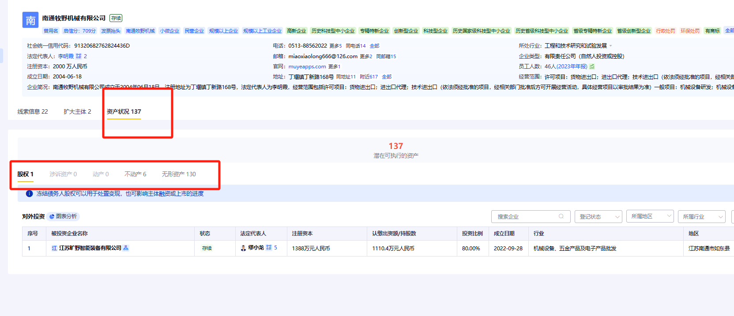The image size is (734, 316).
Task: Open the employee trend chart icon next to 2023年年报
Action: click(592, 67)
